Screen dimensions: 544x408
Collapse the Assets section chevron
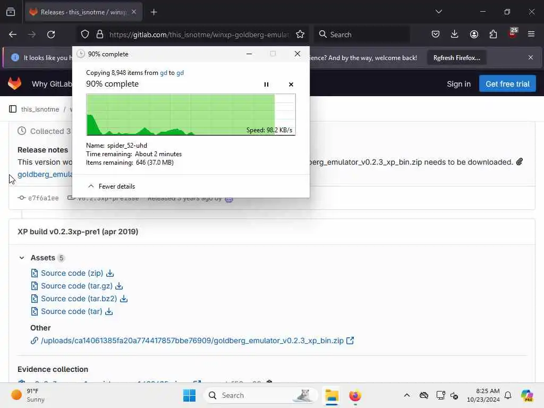[21, 258]
